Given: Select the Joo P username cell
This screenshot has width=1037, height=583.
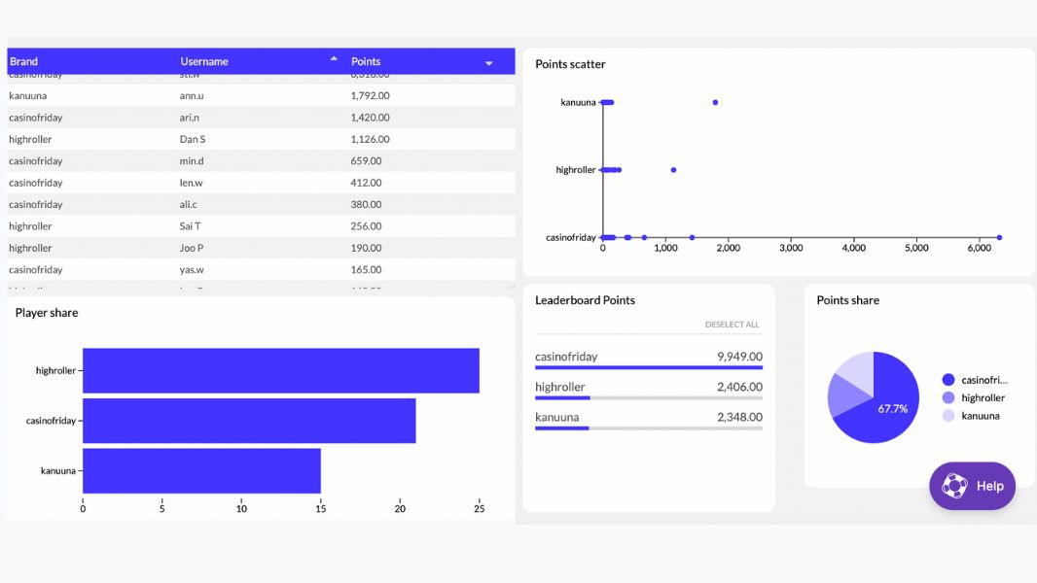Looking at the screenshot, I should [192, 248].
